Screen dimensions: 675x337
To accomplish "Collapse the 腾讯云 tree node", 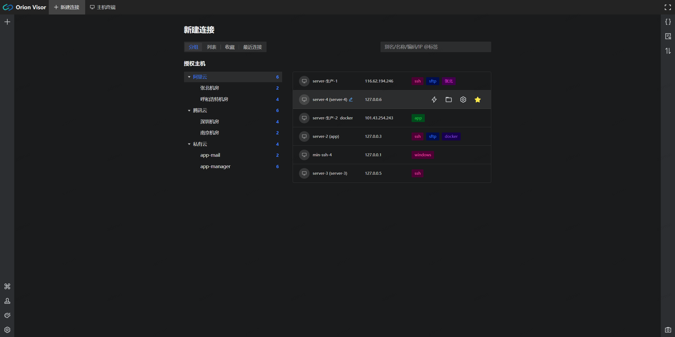I will click(189, 111).
